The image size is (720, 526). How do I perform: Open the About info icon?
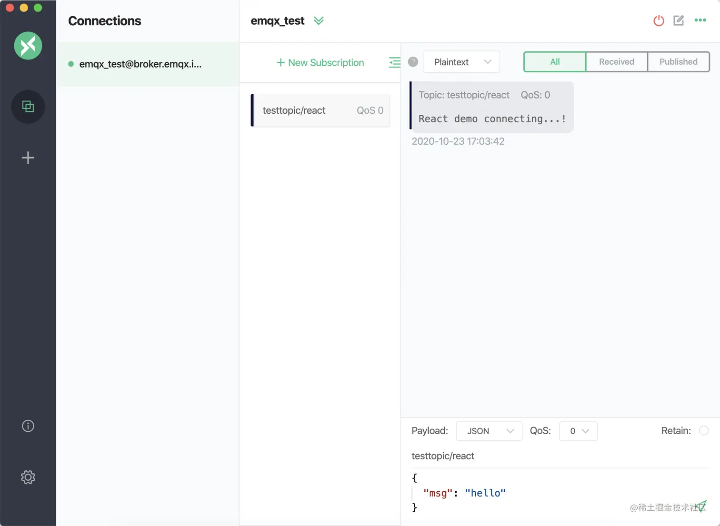pyautogui.click(x=28, y=426)
